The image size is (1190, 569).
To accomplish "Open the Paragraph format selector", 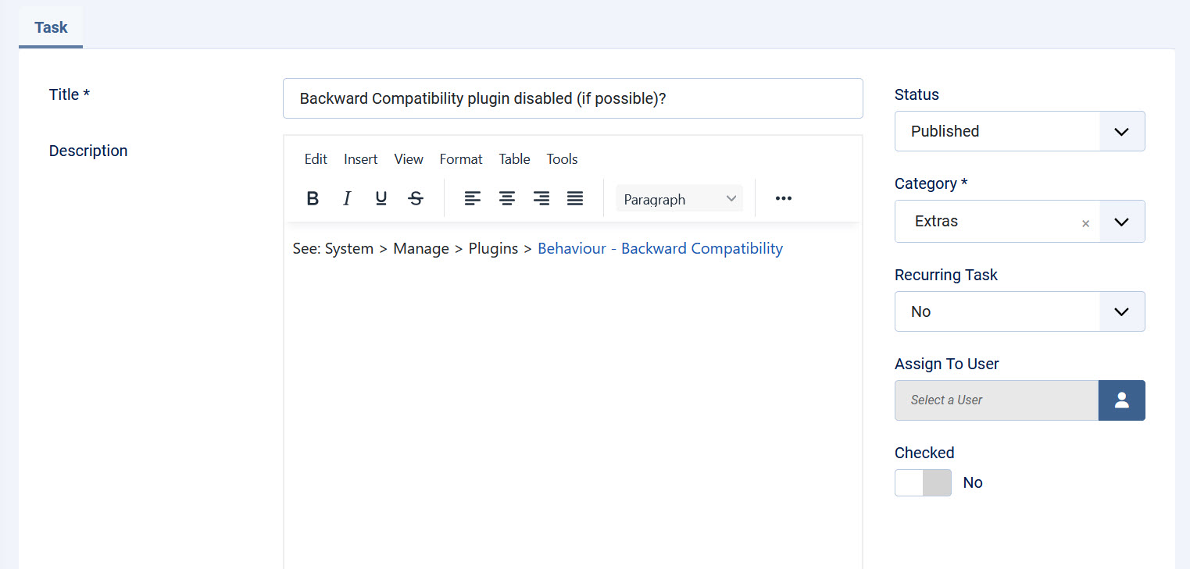I will (x=679, y=199).
